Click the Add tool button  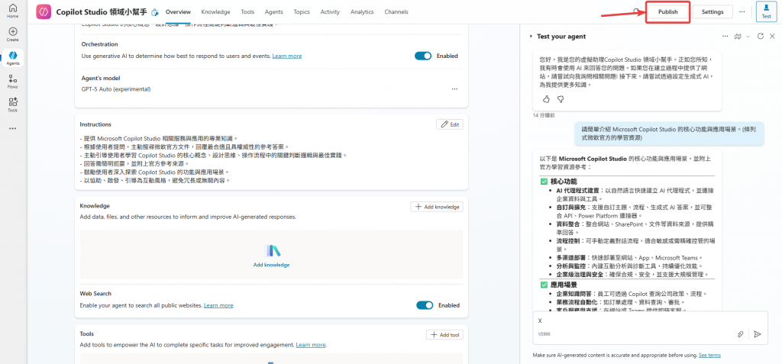445,334
